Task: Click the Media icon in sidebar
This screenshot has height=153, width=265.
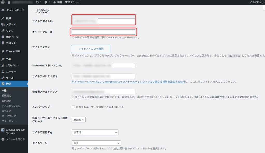Action: click(3, 25)
